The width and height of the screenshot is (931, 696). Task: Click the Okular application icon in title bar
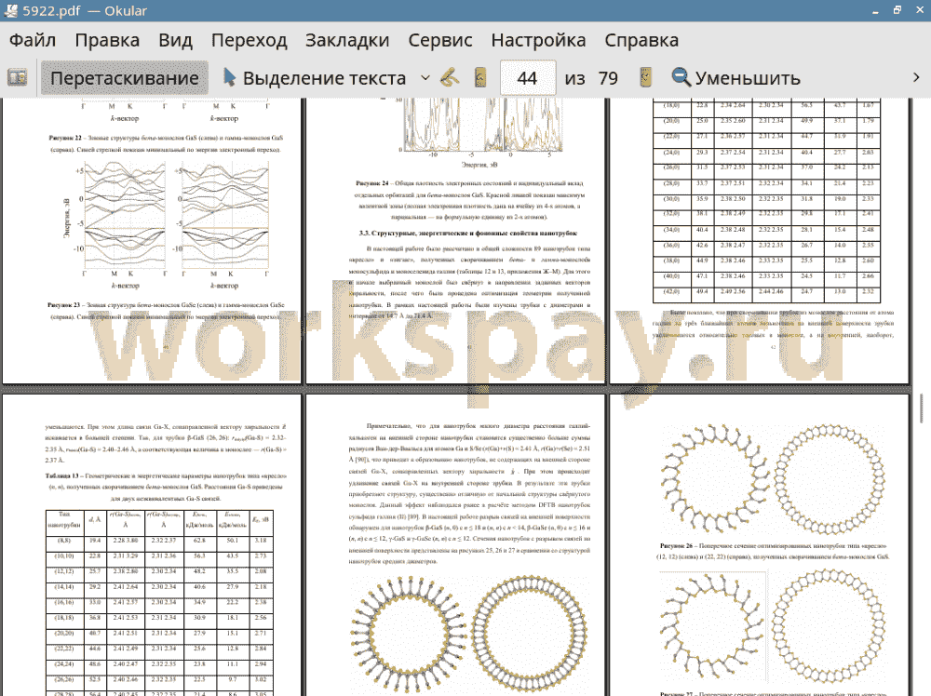(x=10, y=10)
